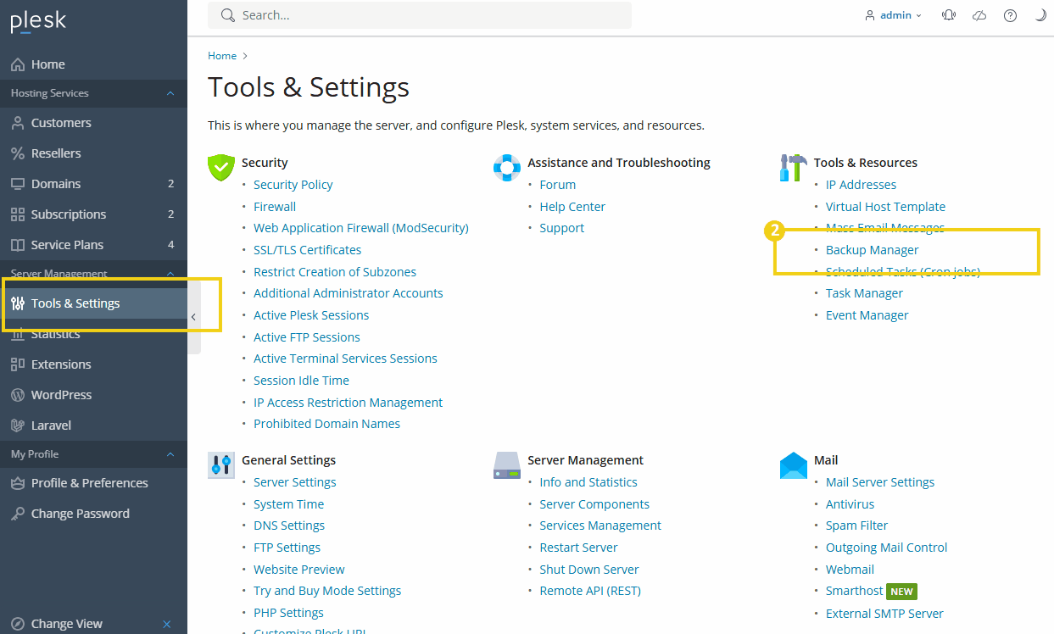Viewport: 1054px width, 634px height.
Task: Toggle dark mode moon icon
Action: click(x=1040, y=15)
